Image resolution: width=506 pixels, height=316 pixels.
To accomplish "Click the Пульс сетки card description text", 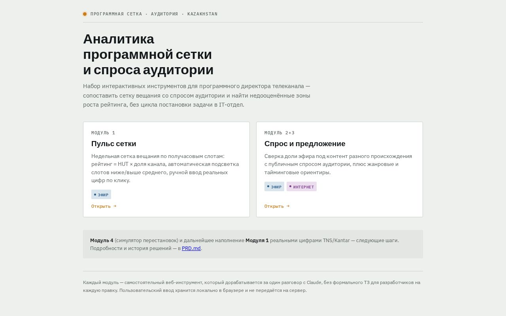I will pyautogui.click(x=165, y=168).
